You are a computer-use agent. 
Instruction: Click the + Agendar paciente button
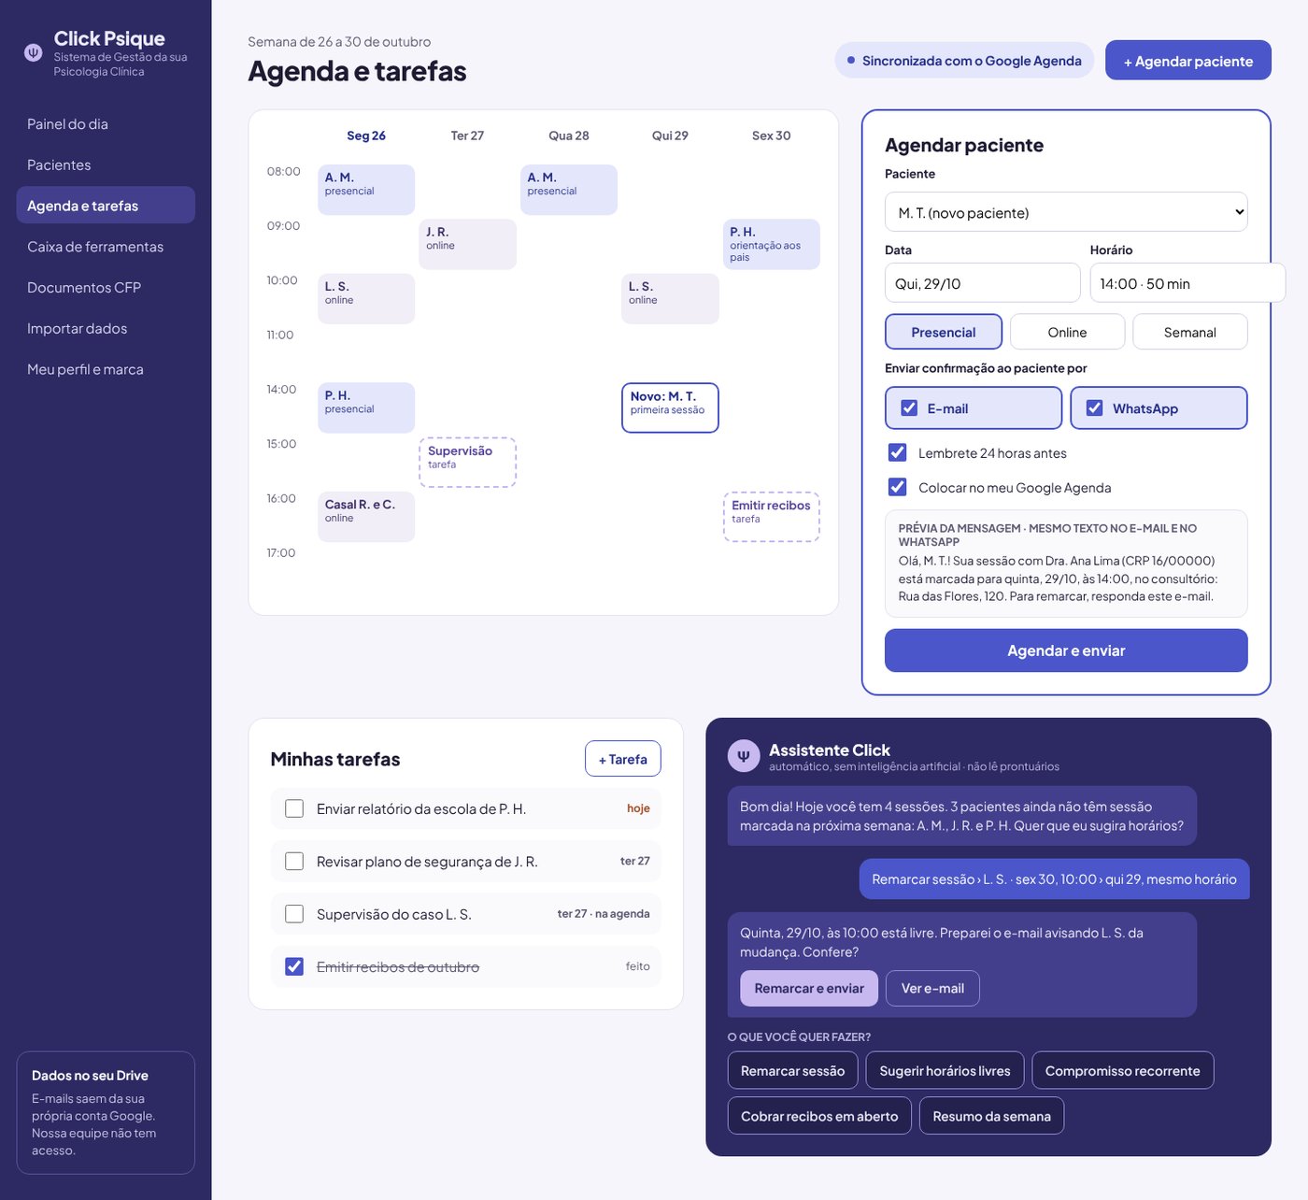1187,61
